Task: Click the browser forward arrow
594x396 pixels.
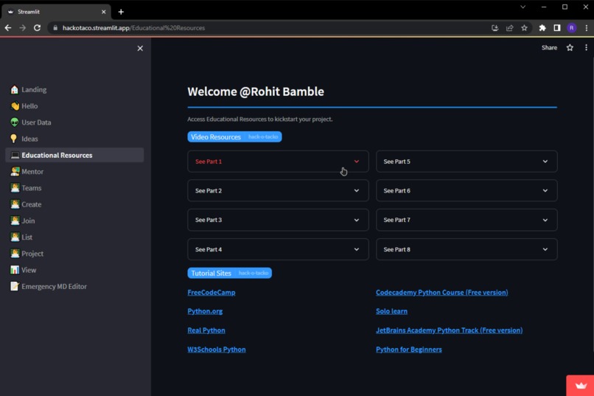Action: (22, 28)
